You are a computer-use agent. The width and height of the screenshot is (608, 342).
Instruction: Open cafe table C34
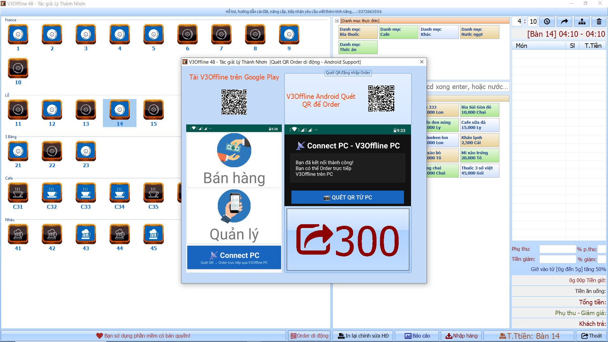(120, 196)
